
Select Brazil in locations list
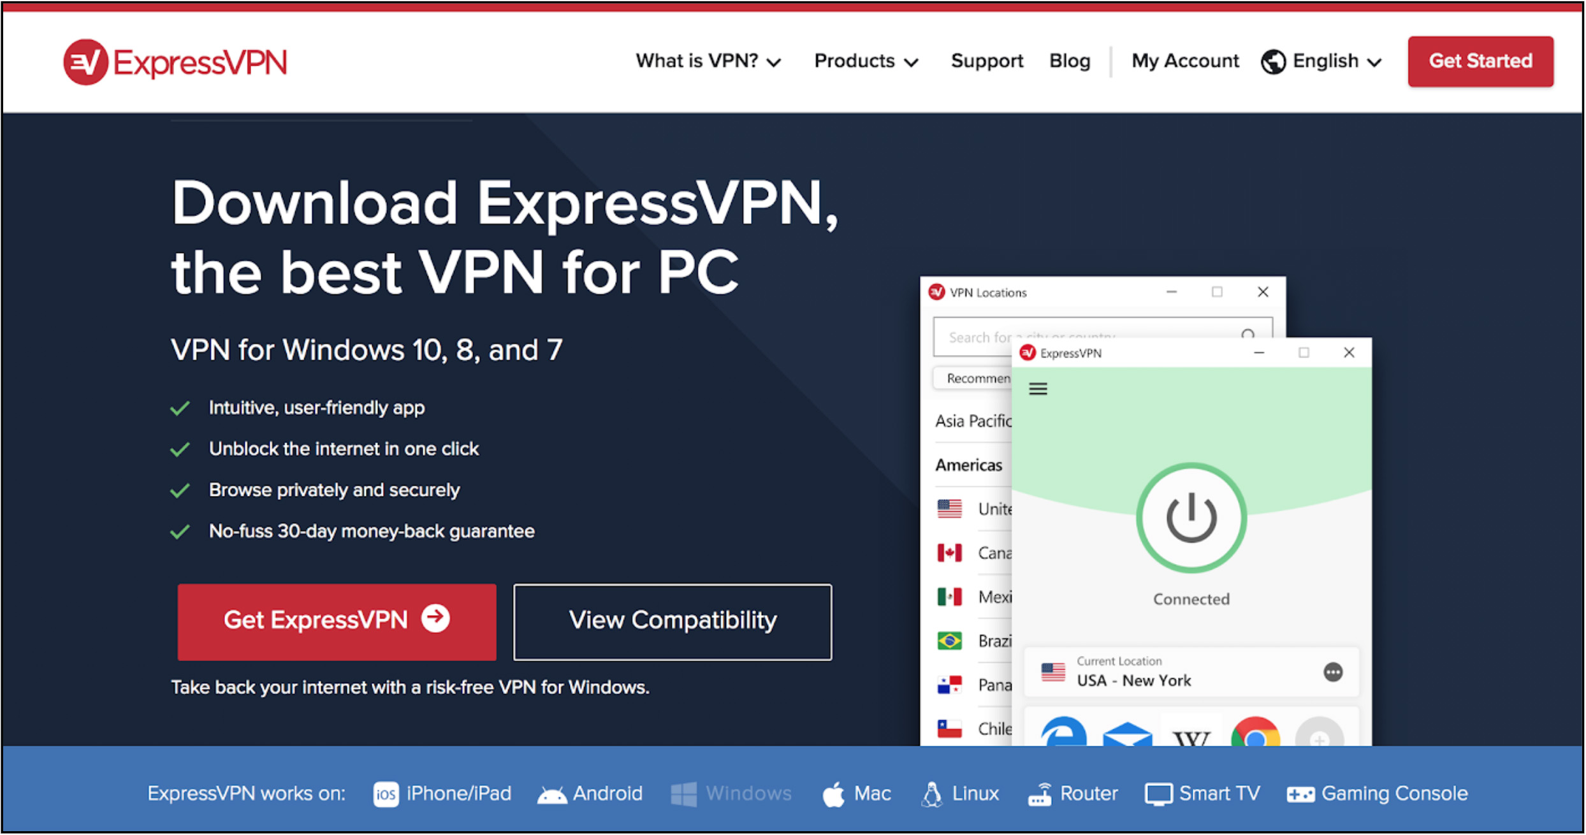pos(974,641)
